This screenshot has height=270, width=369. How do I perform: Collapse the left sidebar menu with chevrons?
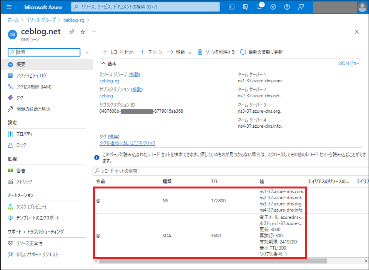pyautogui.click(x=87, y=52)
